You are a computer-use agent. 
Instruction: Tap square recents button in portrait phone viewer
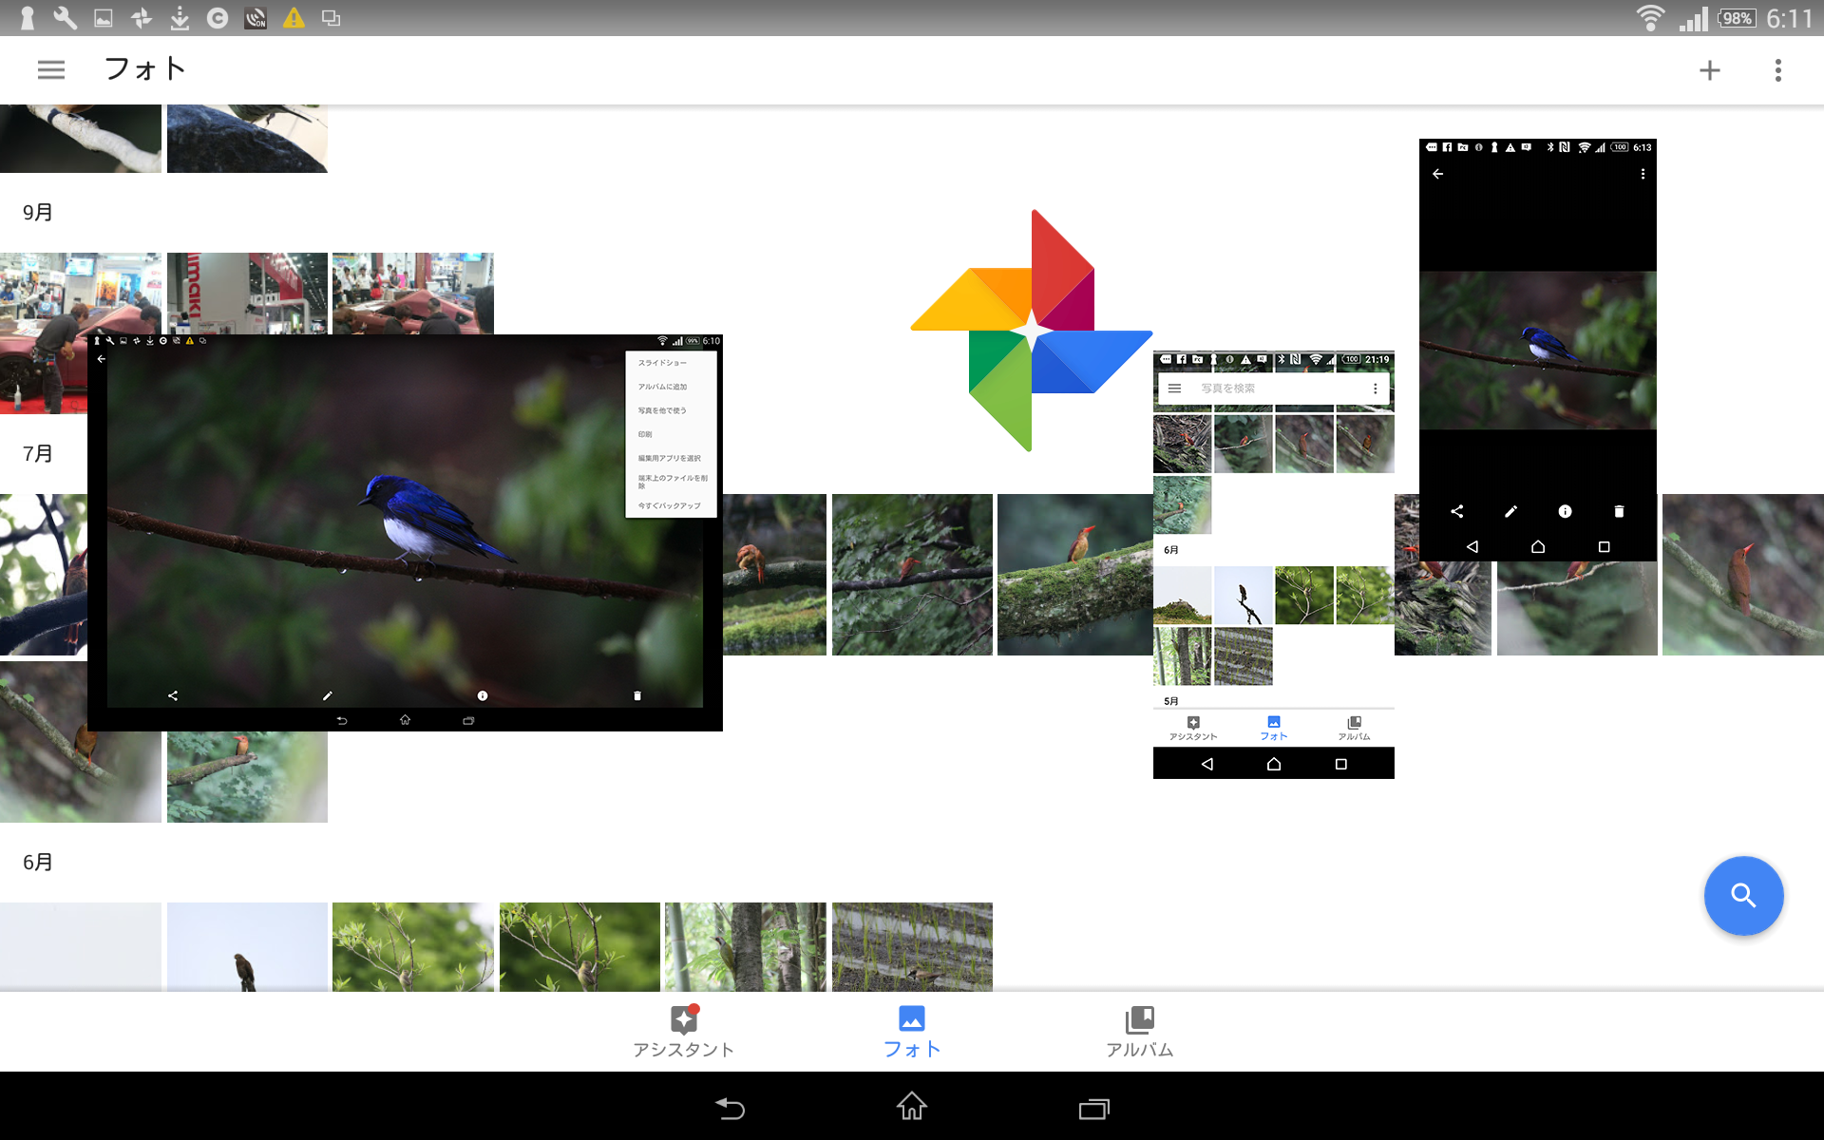(x=1605, y=546)
